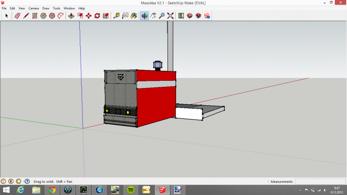Image resolution: width=347 pixels, height=195 pixels.
Task: Open Spotify from the taskbar
Action: pyautogui.click(x=131, y=190)
